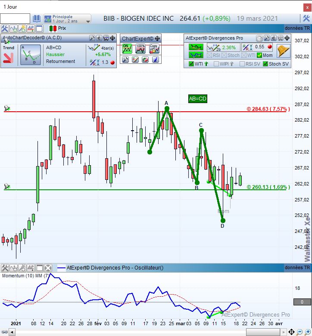
Task: Toggle the grayed WTI checkbox beside Mom
Action: pos(244,55)
